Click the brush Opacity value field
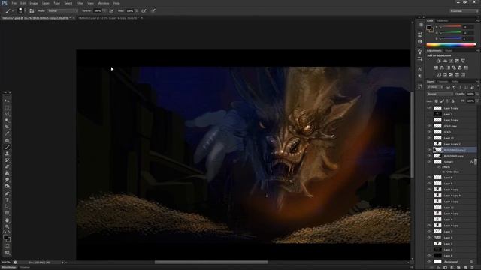 (98, 10)
